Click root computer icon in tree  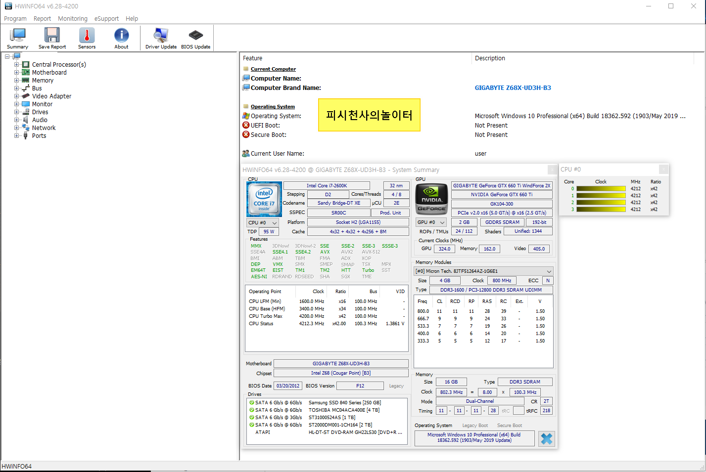click(x=17, y=56)
